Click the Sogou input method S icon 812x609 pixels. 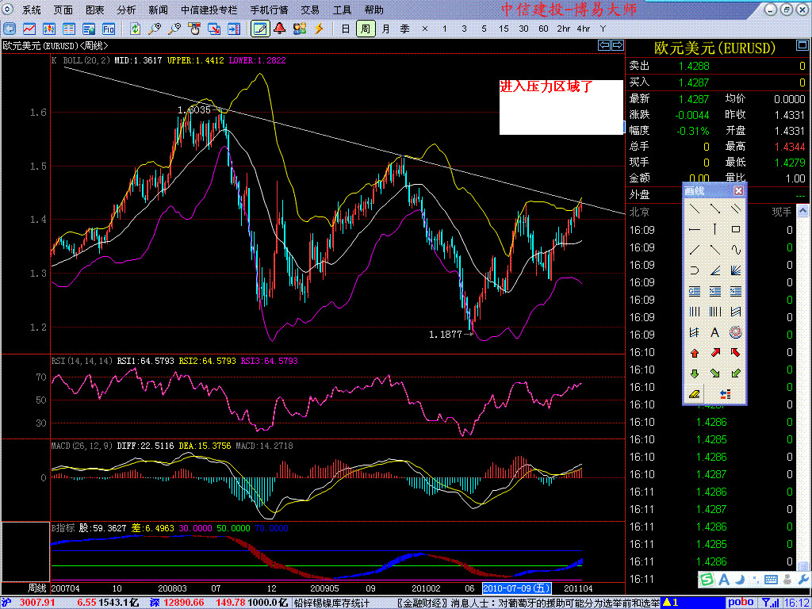[706, 578]
